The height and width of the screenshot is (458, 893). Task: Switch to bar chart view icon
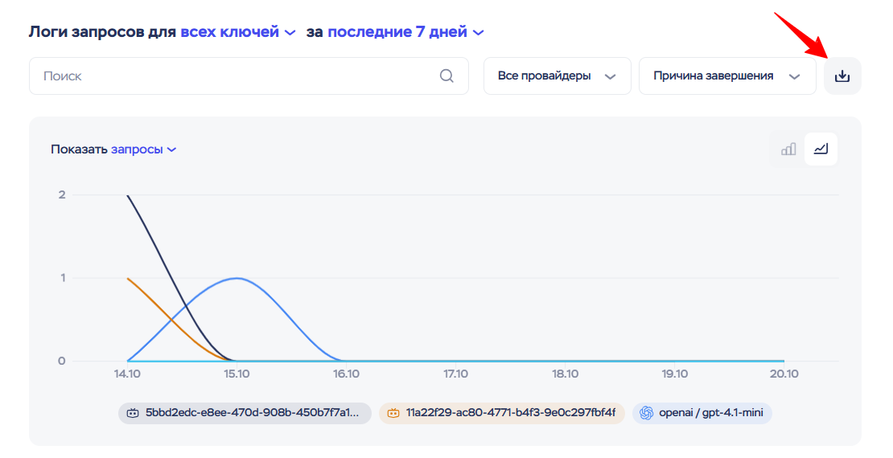point(788,149)
